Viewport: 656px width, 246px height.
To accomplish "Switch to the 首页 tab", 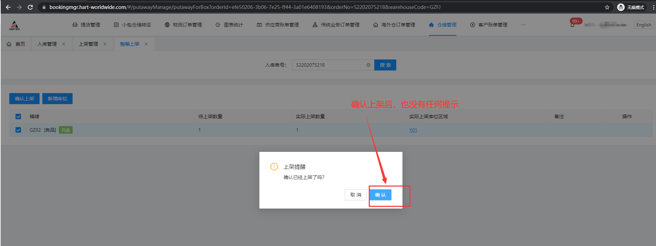I will 16,44.
